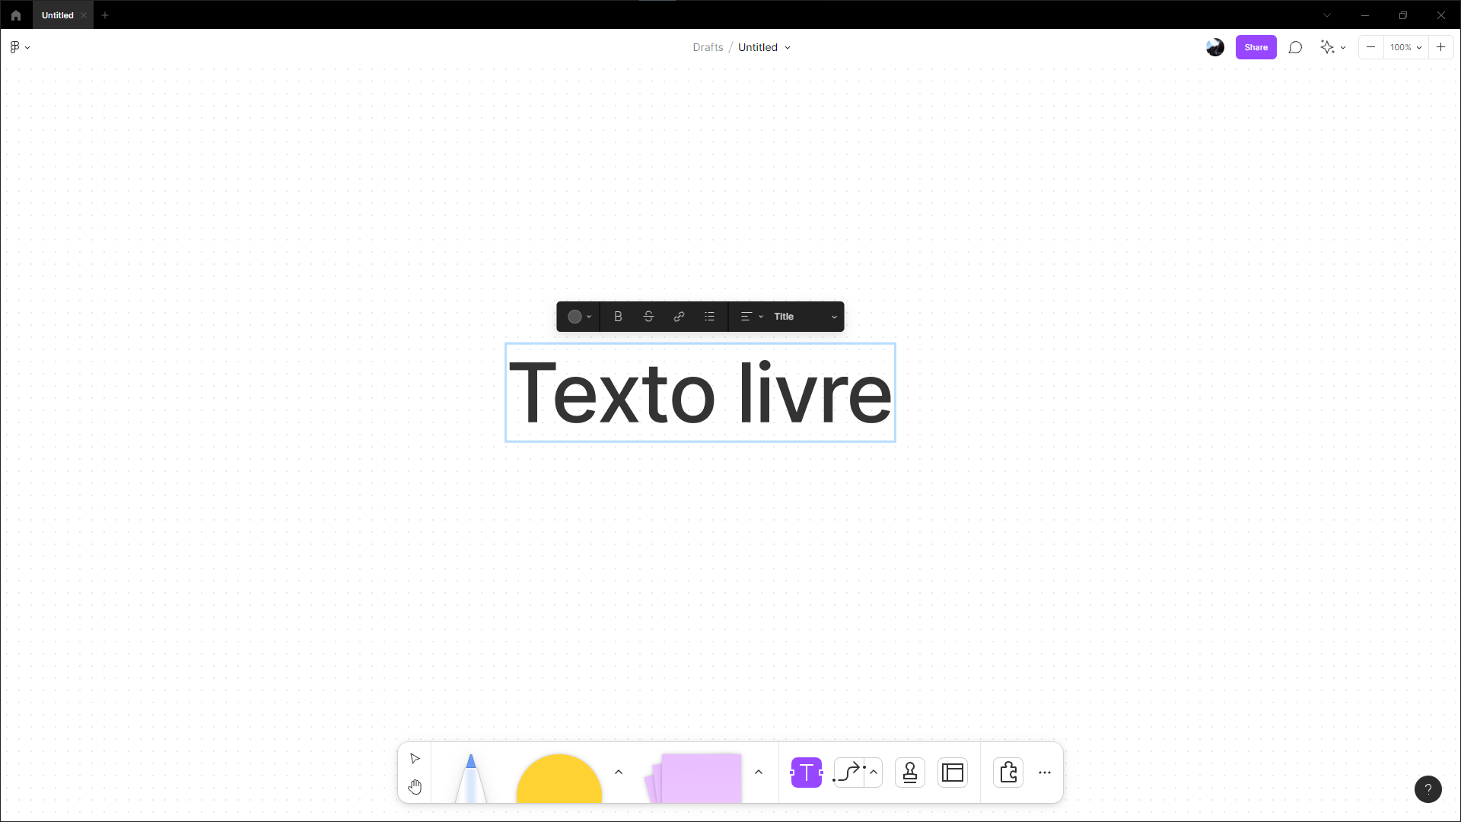
Task: Add a link to the text
Action: [679, 317]
